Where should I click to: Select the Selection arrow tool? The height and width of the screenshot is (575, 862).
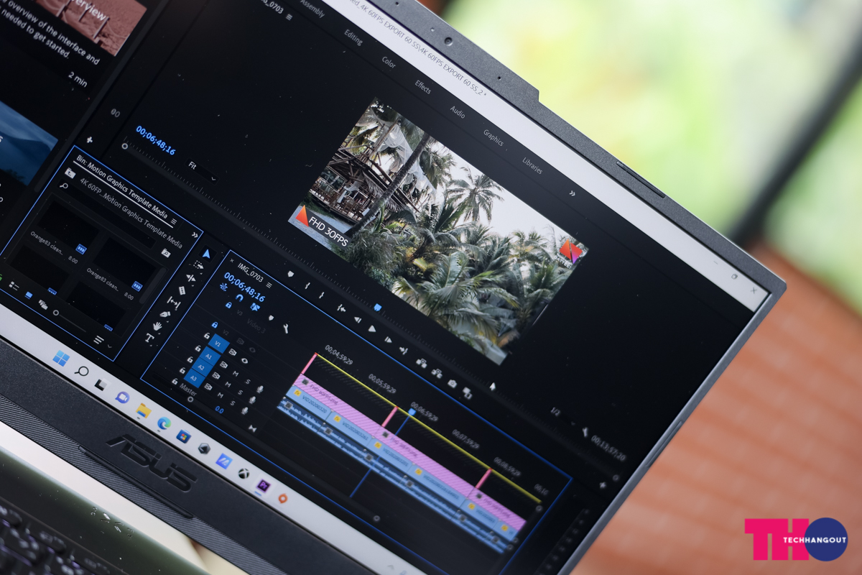point(206,254)
